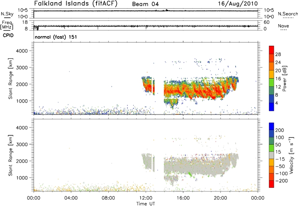
Task: Pick the red bottom velocity colorbar segment
Action: coord(272,184)
